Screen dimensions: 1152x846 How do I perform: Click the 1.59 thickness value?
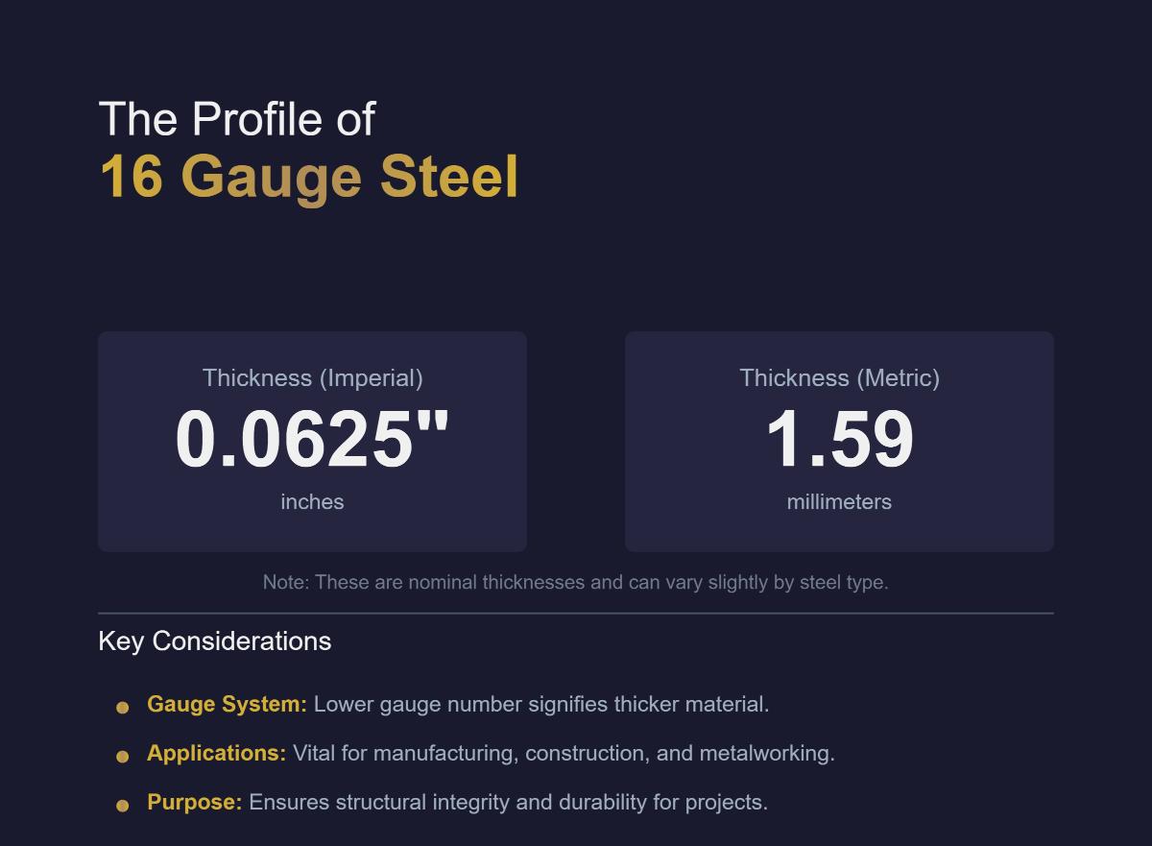click(x=839, y=440)
